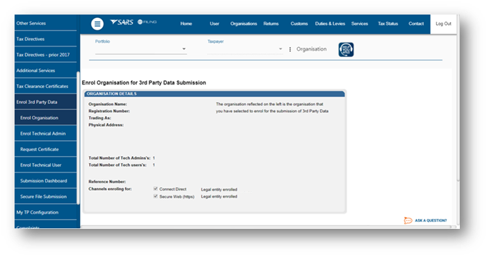Open Submission Dashboard in sidebar
The width and height of the screenshot is (489, 258).
pyautogui.click(x=46, y=181)
